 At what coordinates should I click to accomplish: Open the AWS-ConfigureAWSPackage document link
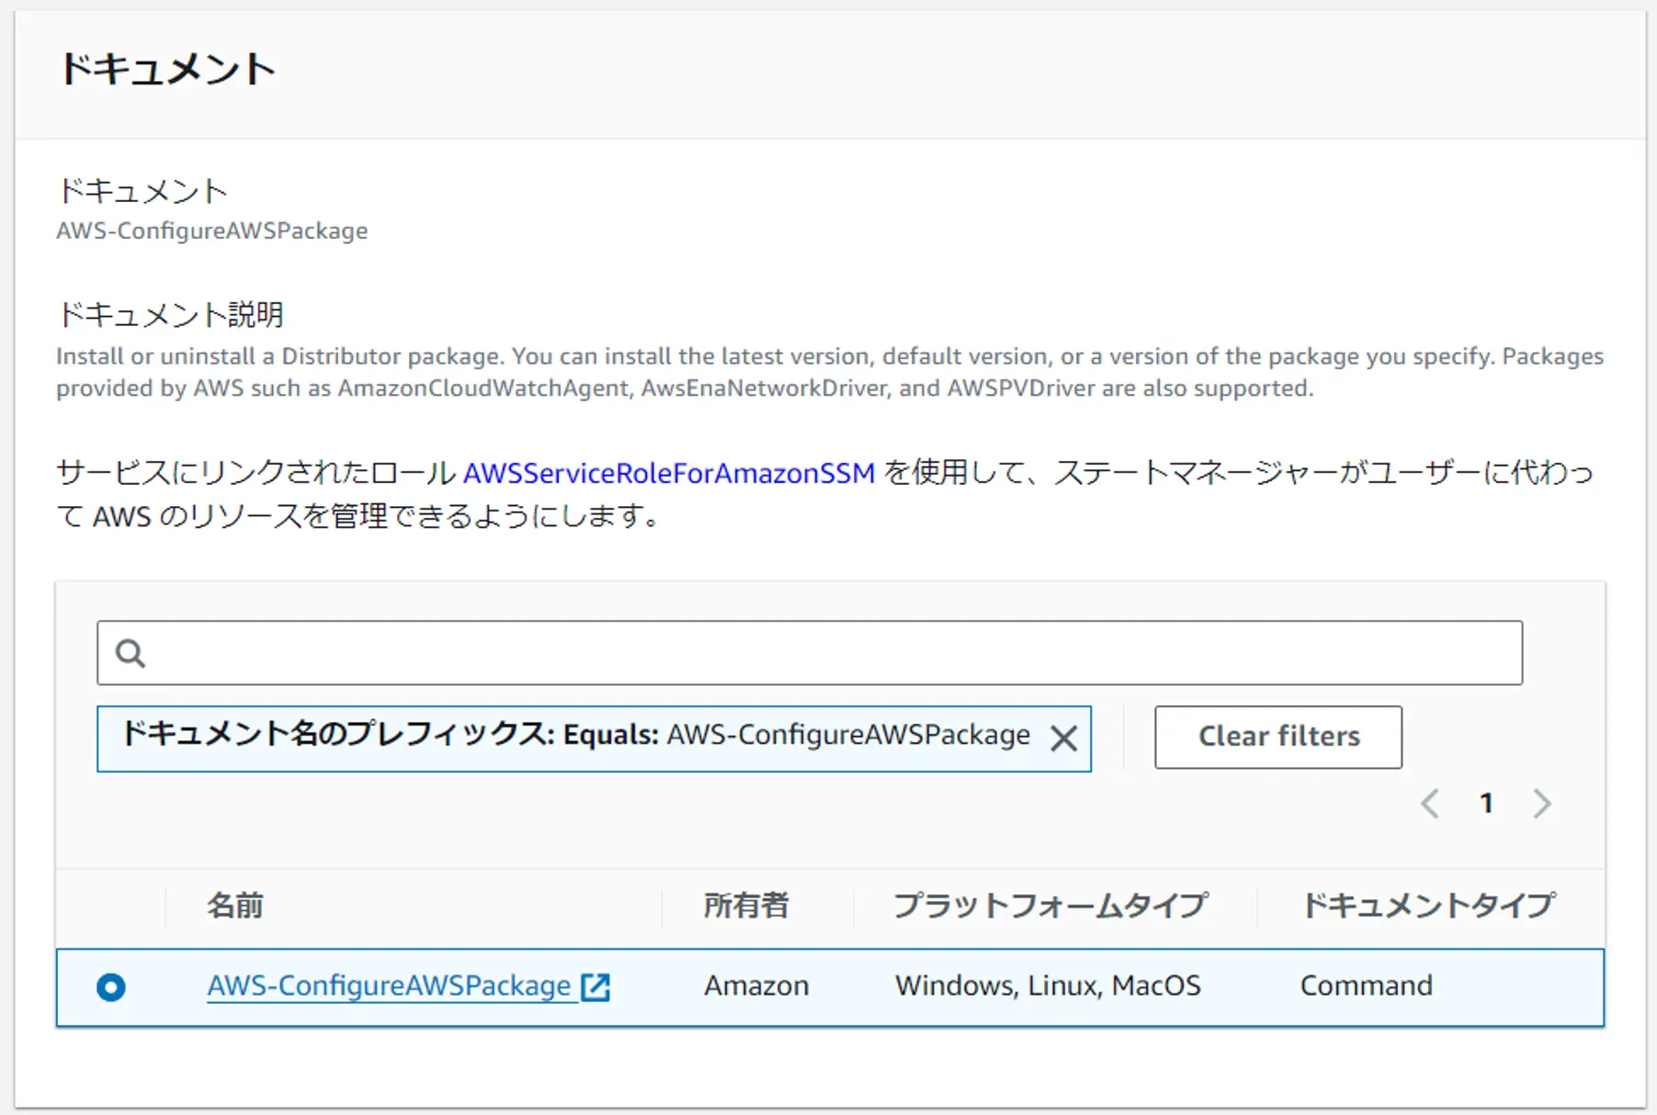pos(389,985)
